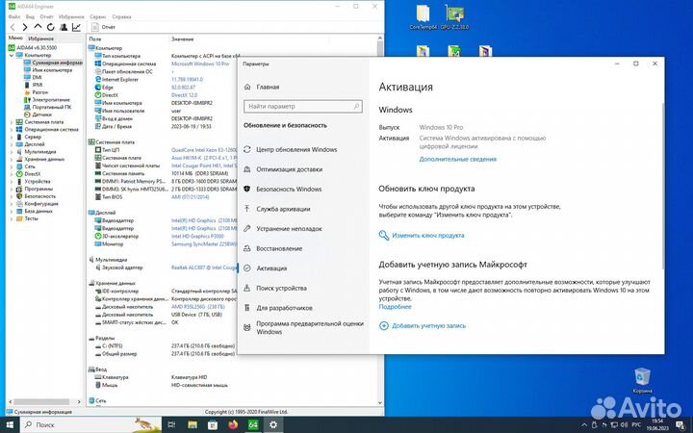Open the Windows Start menu
Screen dimensions: 693x433
(10, 425)
